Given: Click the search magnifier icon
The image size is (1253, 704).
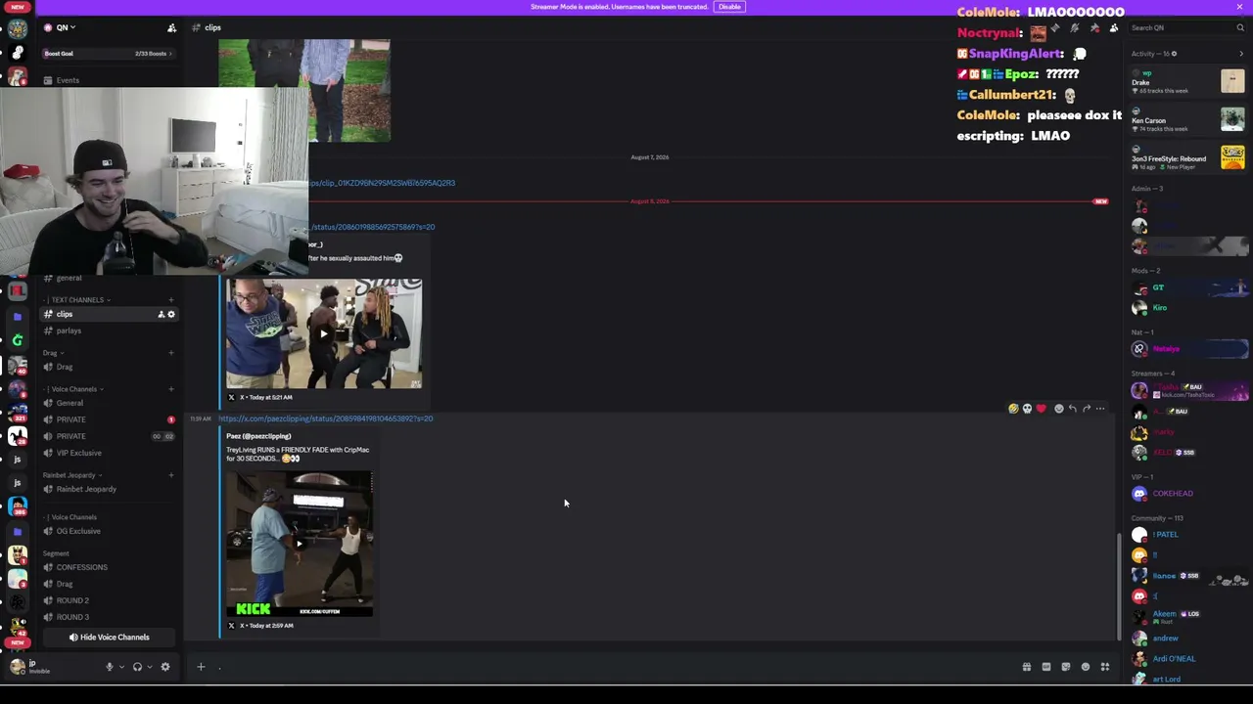Looking at the screenshot, I should [x=1240, y=28].
